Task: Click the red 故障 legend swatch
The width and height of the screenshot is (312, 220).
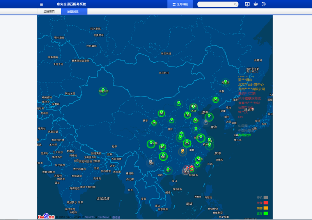Action: coord(266,203)
